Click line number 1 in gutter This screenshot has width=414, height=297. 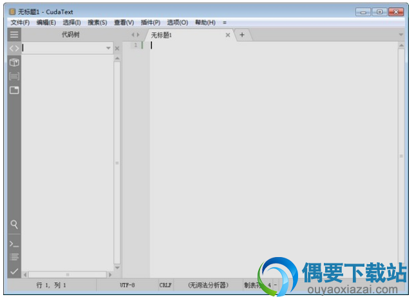136,45
